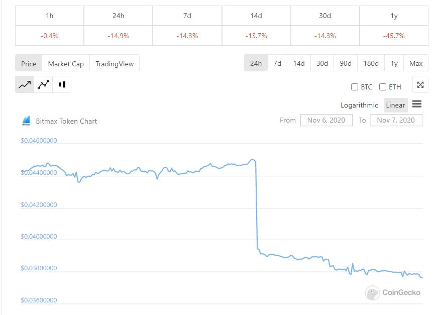Click the 1y percentage change cell
This screenshot has width=438, height=315.
[x=394, y=36]
